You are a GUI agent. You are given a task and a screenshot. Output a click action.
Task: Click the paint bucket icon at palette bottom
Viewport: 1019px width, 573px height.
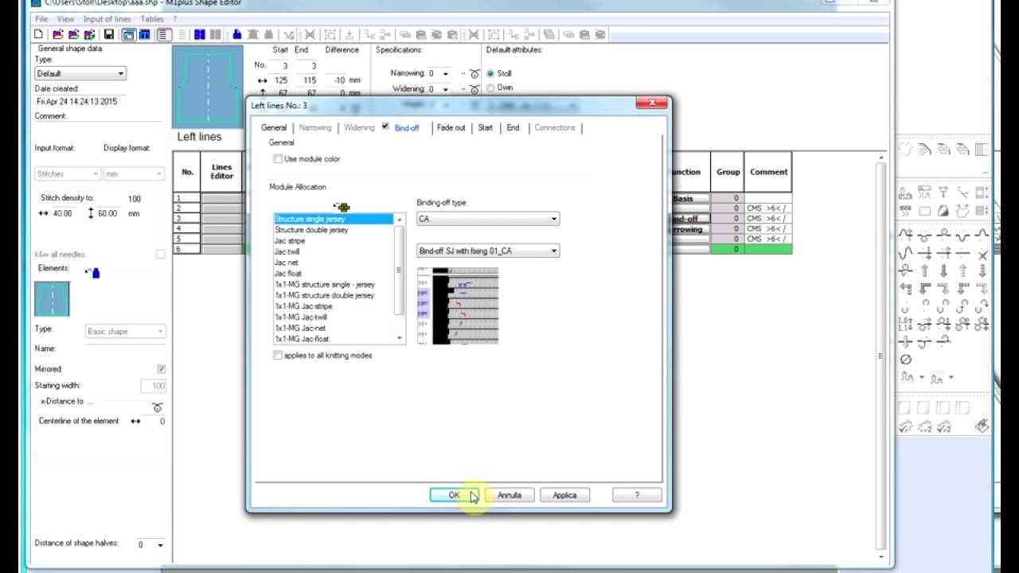click(982, 426)
